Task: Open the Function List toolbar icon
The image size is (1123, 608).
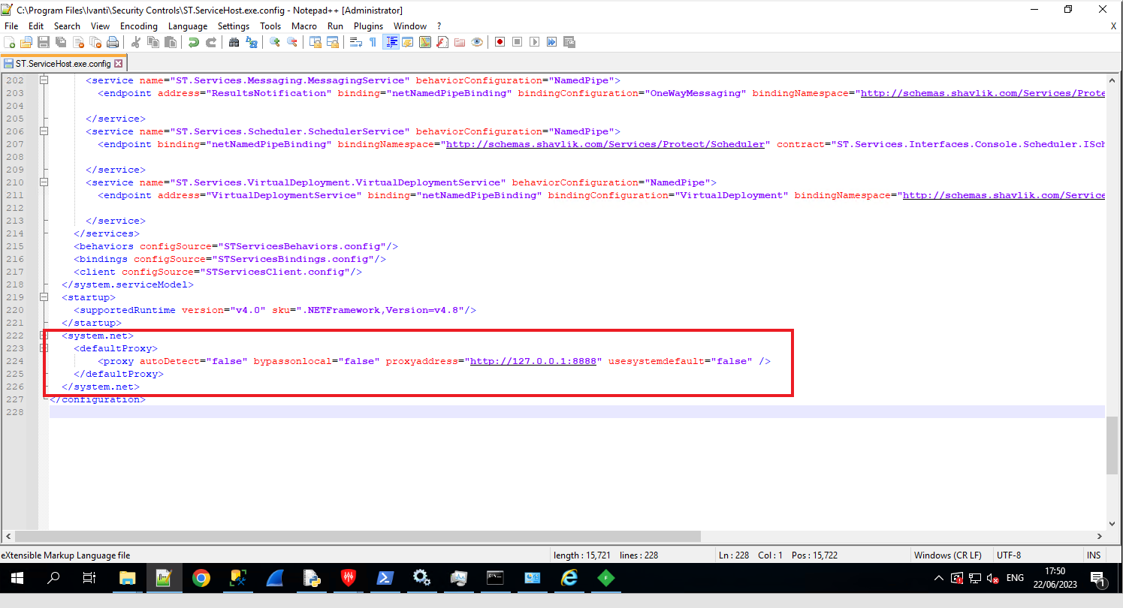Action: [x=442, y=42]
